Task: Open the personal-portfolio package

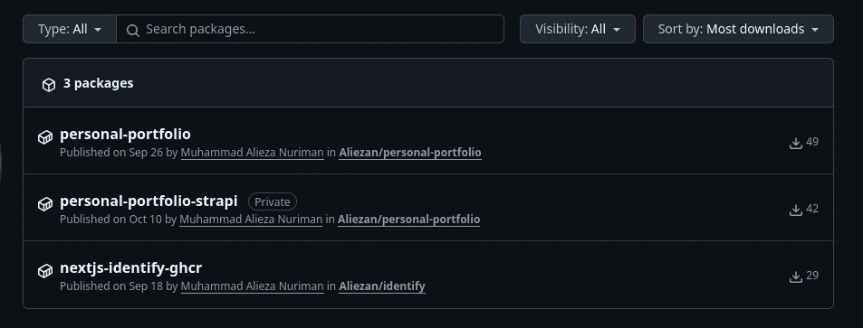Action: tap(125, 134)
